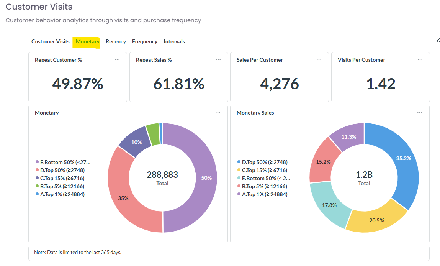The width and height of the screenshot is (440, 266).
Task: Click the Repeat Customer % card title
Action: [x=58, y=60]
